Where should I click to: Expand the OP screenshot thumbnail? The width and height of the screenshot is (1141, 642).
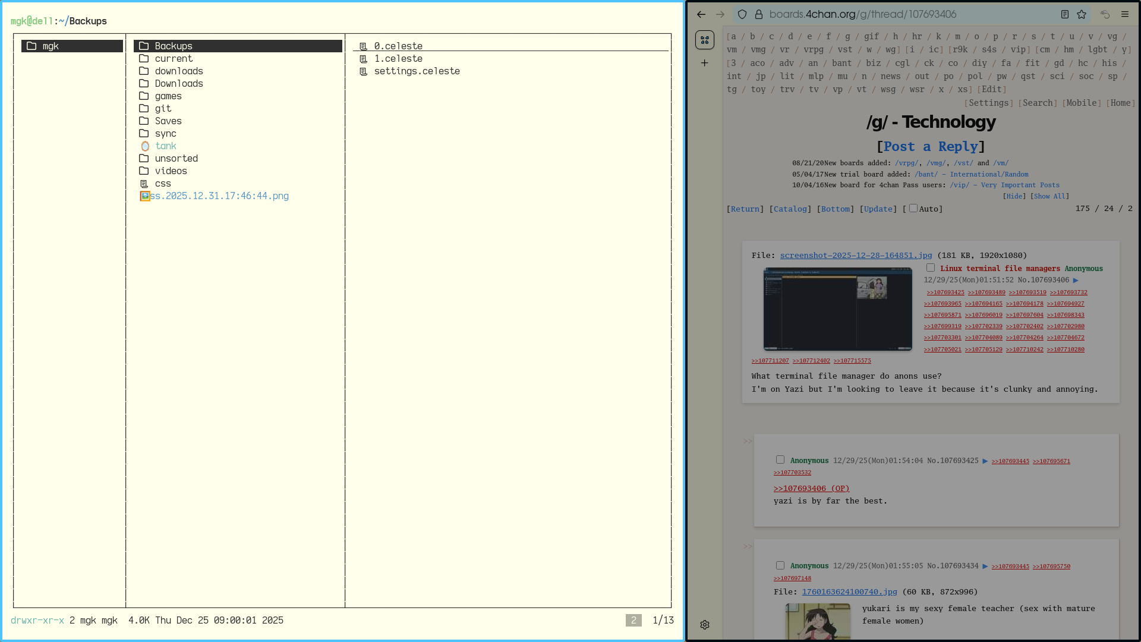coord(837,309)
